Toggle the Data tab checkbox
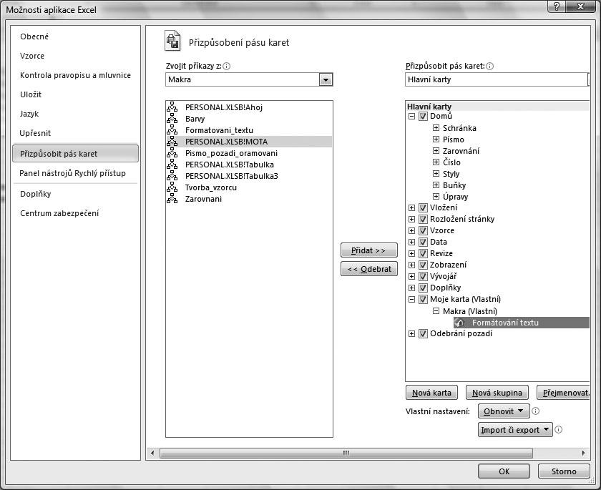601x490 pixels. tap(423, 242)
